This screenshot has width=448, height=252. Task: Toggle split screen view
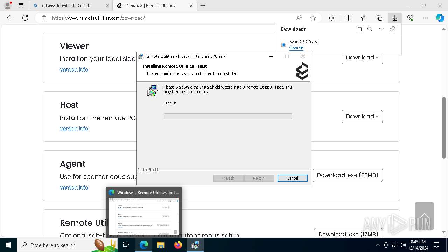[x=348, y=18]
